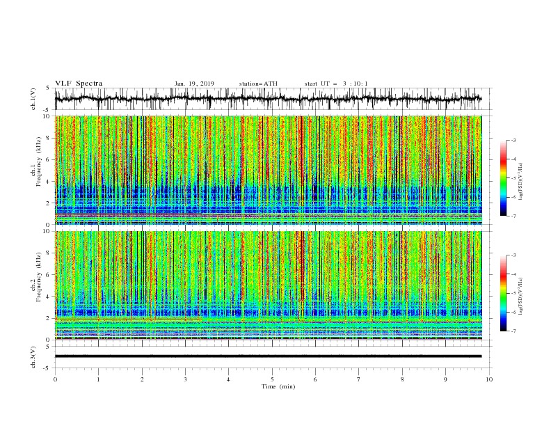Click the "-7" tick on ch.1 color bar
Viewport: 551px width, 426px height.
[513, 216]
